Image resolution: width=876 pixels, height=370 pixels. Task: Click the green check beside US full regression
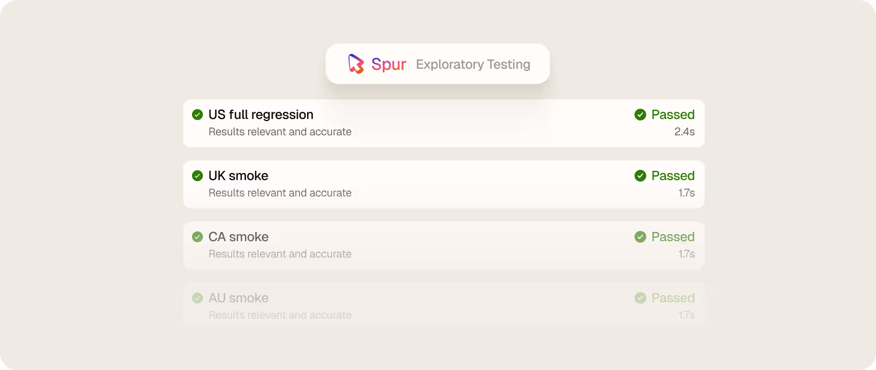[197, 115]
